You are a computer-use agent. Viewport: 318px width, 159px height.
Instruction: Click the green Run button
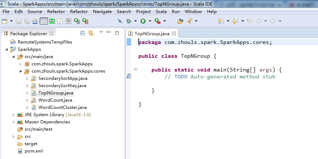[143, 21]
